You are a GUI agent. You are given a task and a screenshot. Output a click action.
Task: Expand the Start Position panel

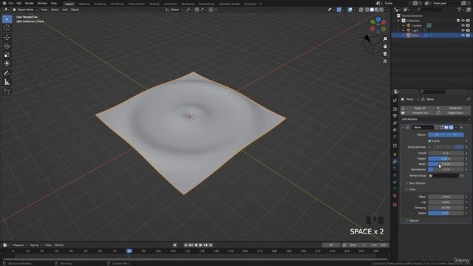pos(417,183)
